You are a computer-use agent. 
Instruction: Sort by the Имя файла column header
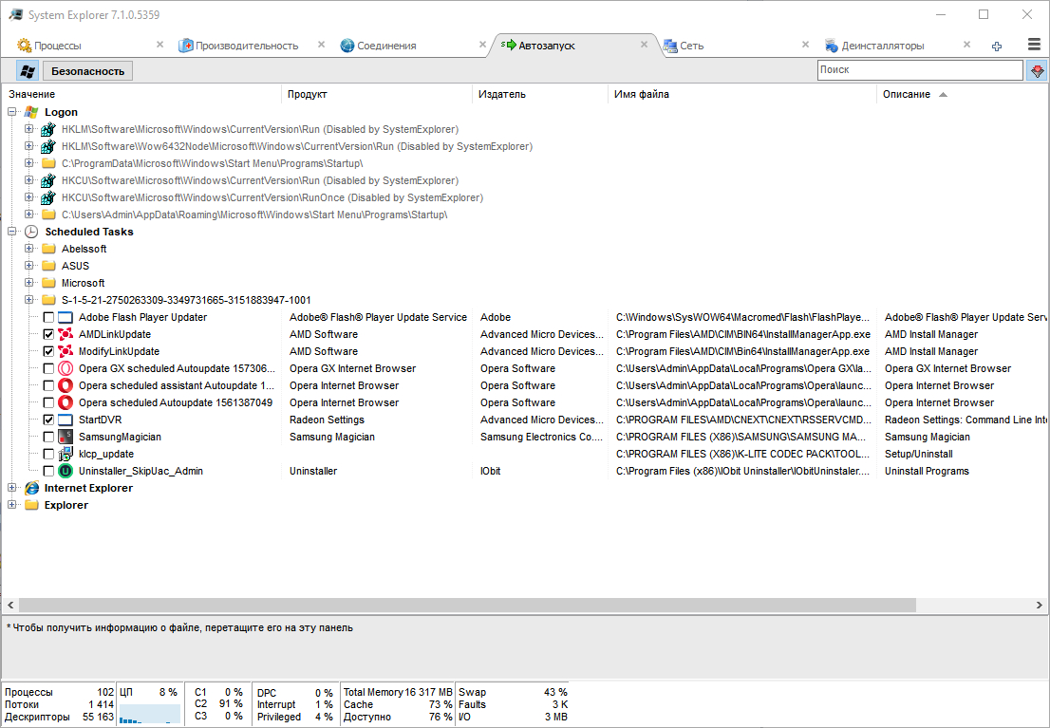(x=742, y=94)
